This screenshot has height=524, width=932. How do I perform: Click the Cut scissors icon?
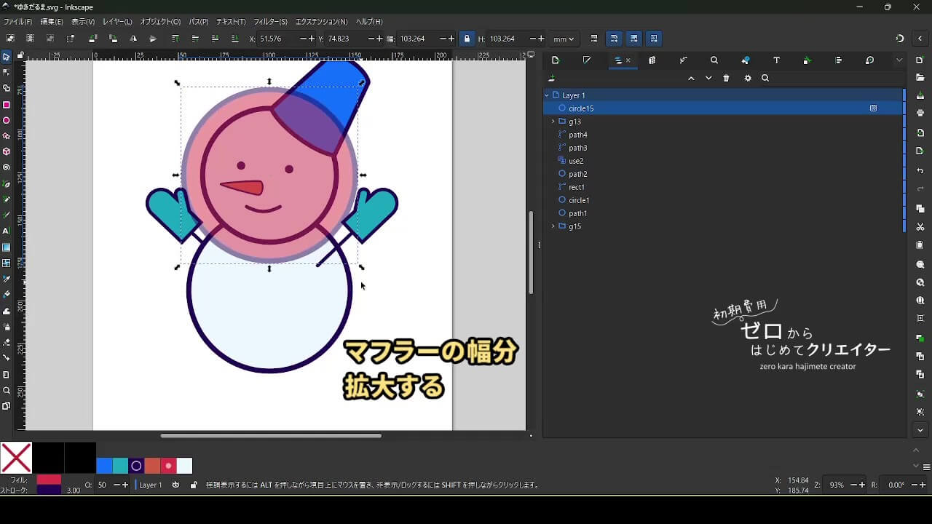[920, 227]
